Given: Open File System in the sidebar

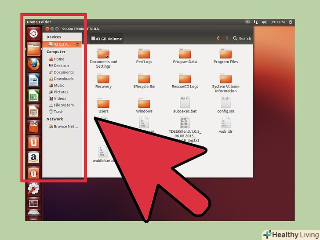Looking at the screenshot, I should (x=61, y=105).
